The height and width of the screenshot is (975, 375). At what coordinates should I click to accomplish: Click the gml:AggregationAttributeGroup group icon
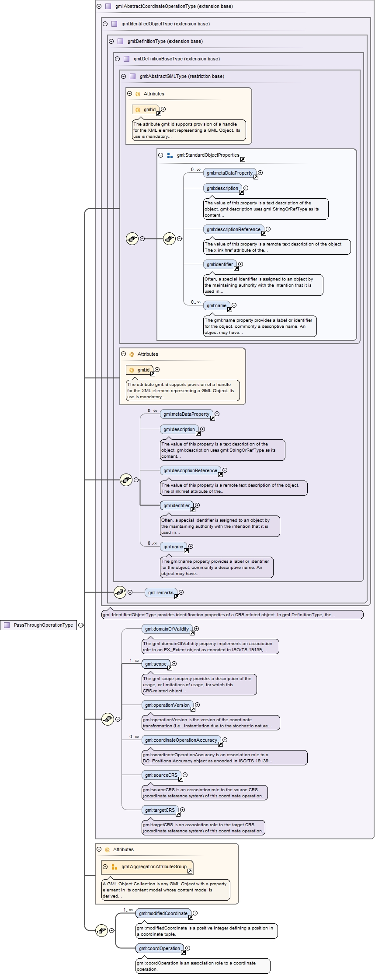tap(115, 866)
